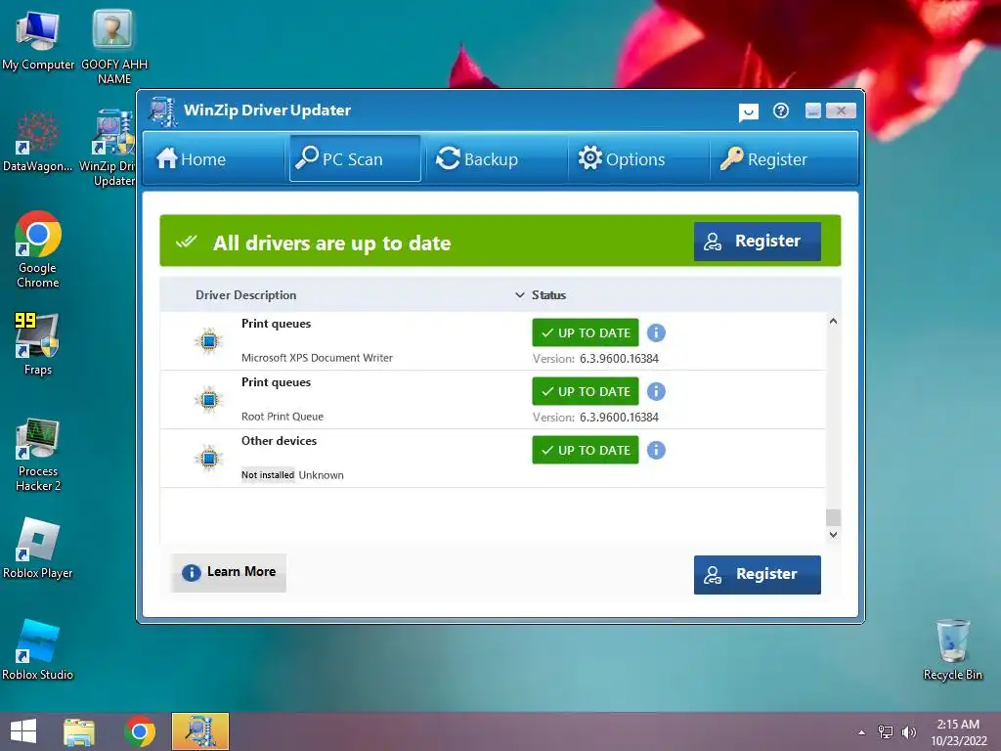This screenshot has height=751, width=1001.
Task: Sort by Status column chevron
Action: (x=520, y=295)
